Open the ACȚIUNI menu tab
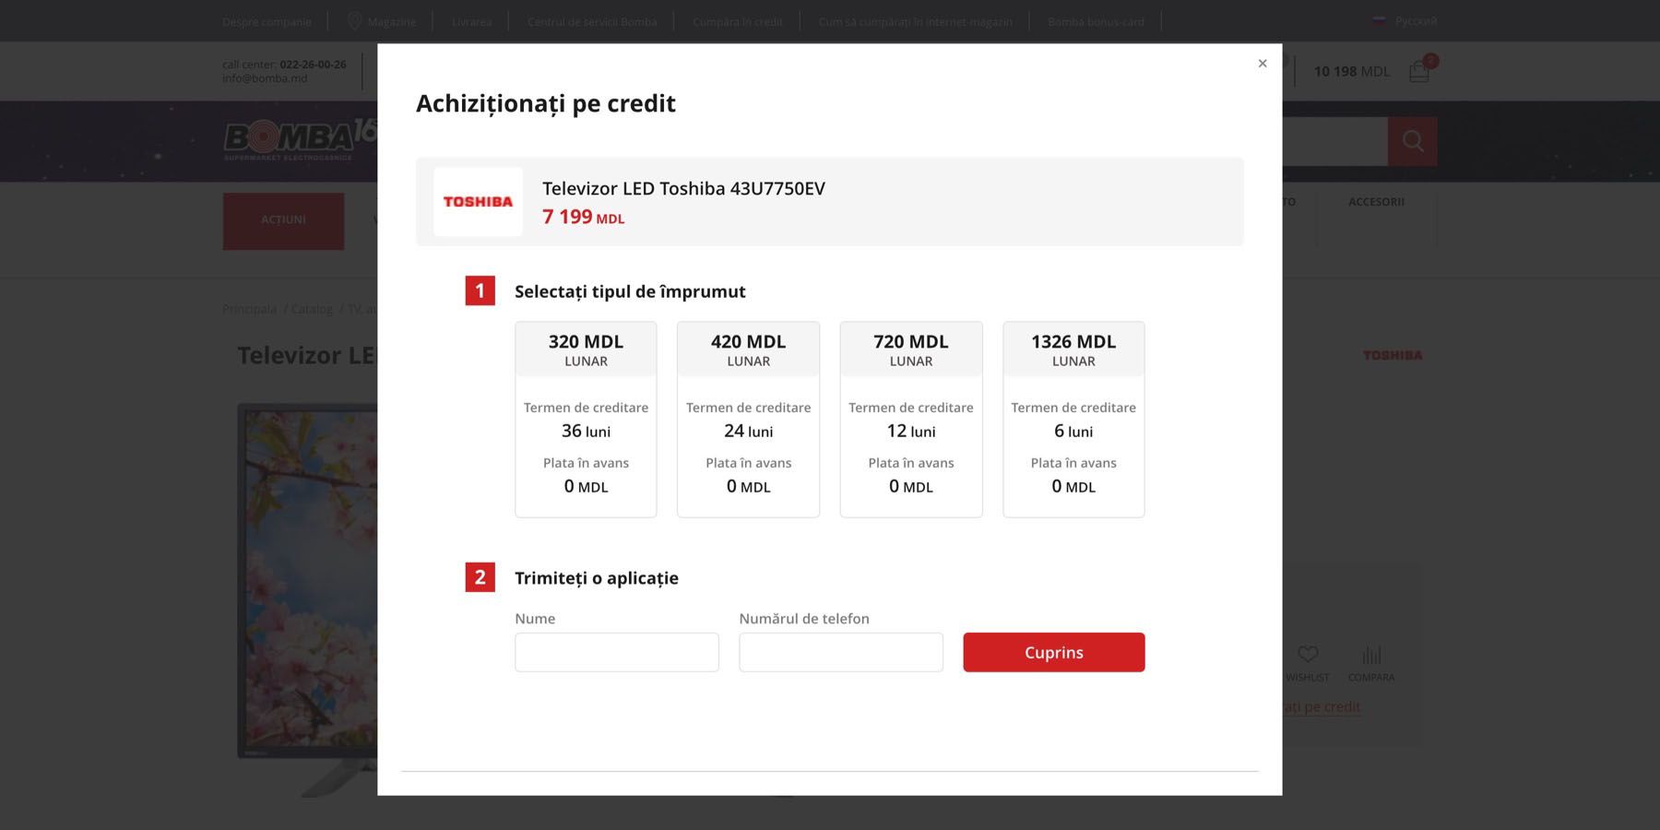This screenshot has width=1660, height=830. [283, 220]
